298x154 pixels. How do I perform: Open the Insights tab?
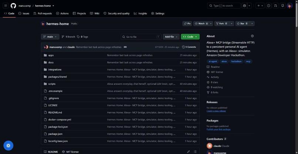(x=140, y=14)
